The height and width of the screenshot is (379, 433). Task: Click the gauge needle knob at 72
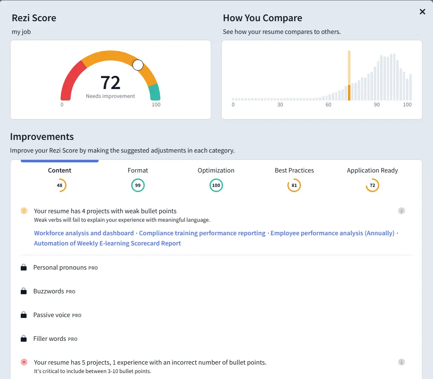click(138, 65)
